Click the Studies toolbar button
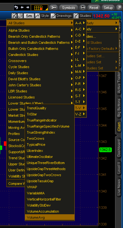The image size is (123, 228). (83, 16)
